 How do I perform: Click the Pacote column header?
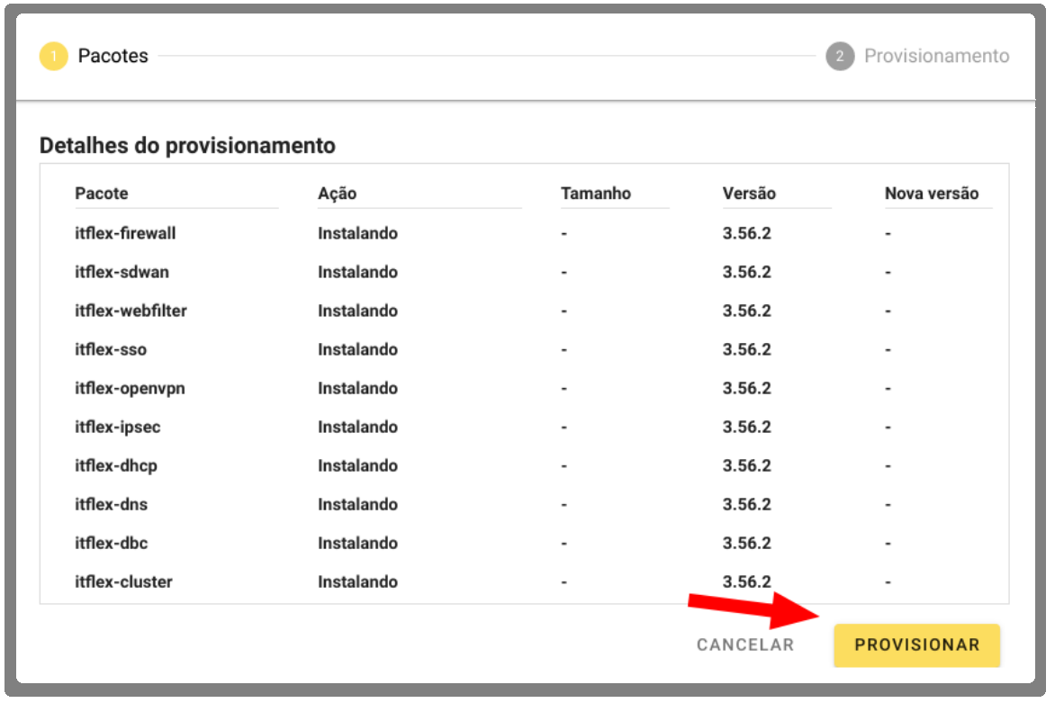[102, 194]
